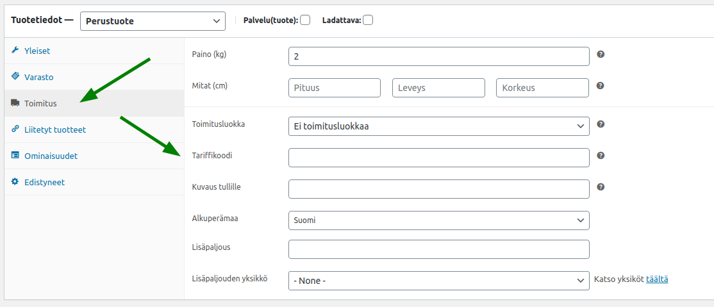
Task: Click the wrench icon beside Yleiset
Action: pyautogui.click(x=15, y=51)
